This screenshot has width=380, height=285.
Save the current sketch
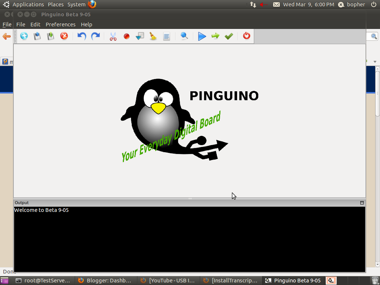(50, 36)
